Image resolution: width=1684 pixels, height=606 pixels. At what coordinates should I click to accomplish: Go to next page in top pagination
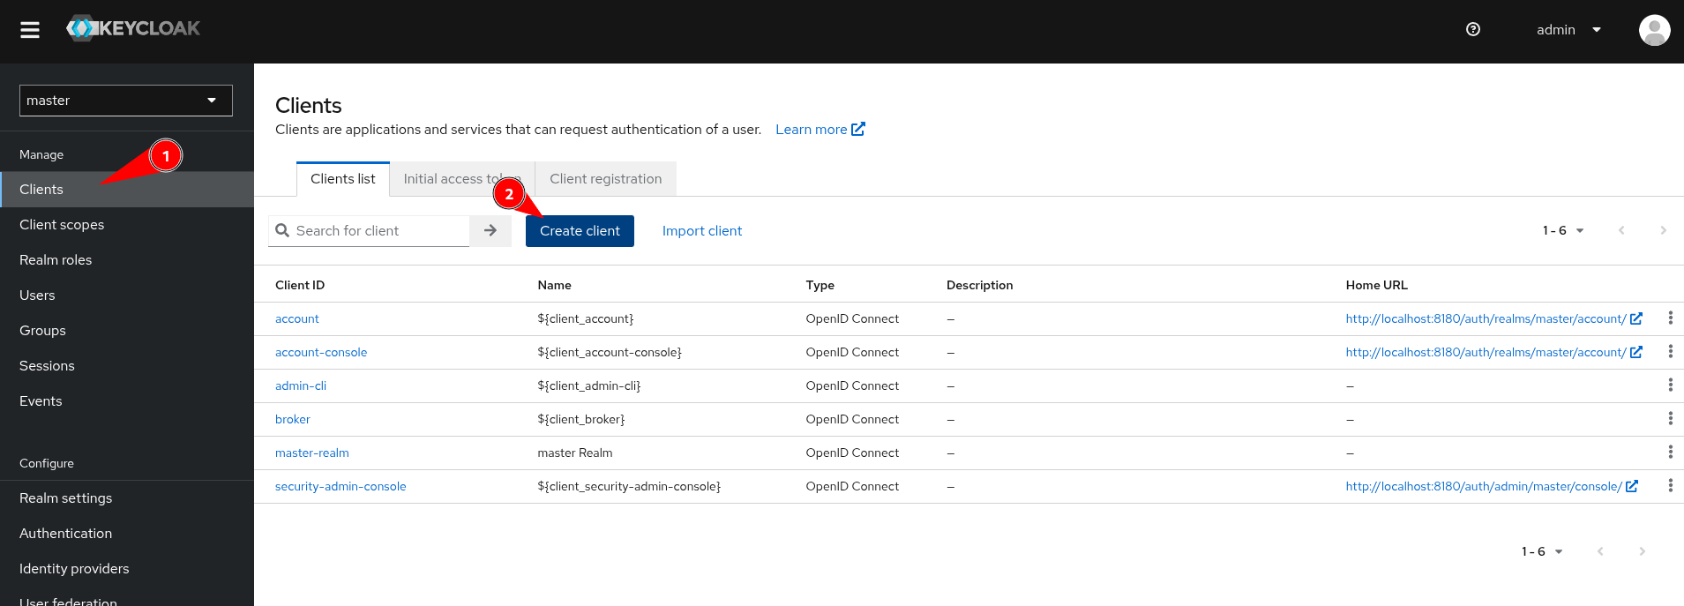[1663, 230]
